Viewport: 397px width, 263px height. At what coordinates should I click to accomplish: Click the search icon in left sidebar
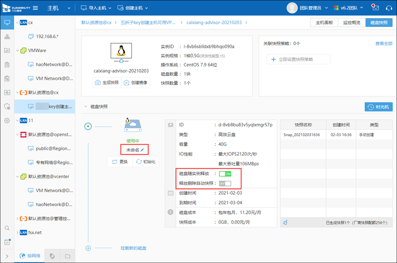pos(7,228)
